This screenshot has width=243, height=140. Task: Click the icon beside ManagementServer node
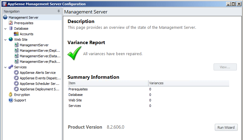[x=16, y=45]
